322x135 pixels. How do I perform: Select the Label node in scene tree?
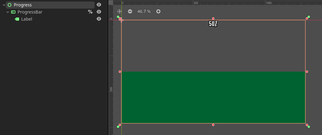point(27,19)
